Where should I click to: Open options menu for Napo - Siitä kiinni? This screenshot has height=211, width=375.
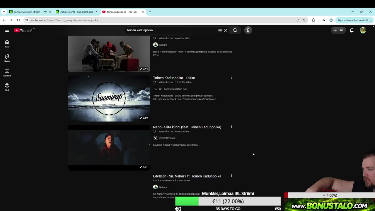tap(231, 127)
